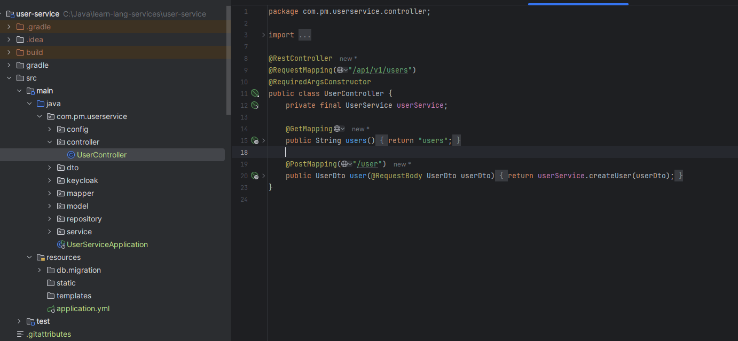Click the model package icon
This screenshot has width=738, height=341.
(61, 206)
